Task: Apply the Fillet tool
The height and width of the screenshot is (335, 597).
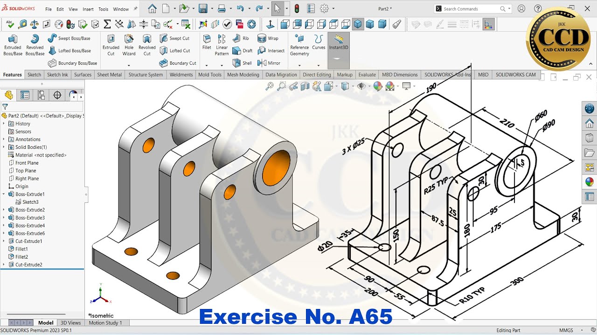Action: 207,42
